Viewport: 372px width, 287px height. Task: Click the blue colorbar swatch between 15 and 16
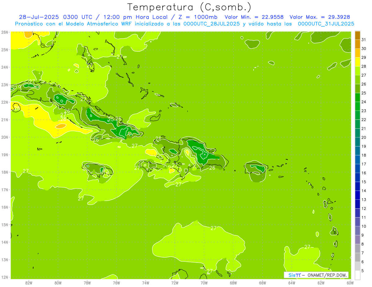point(358,177)
